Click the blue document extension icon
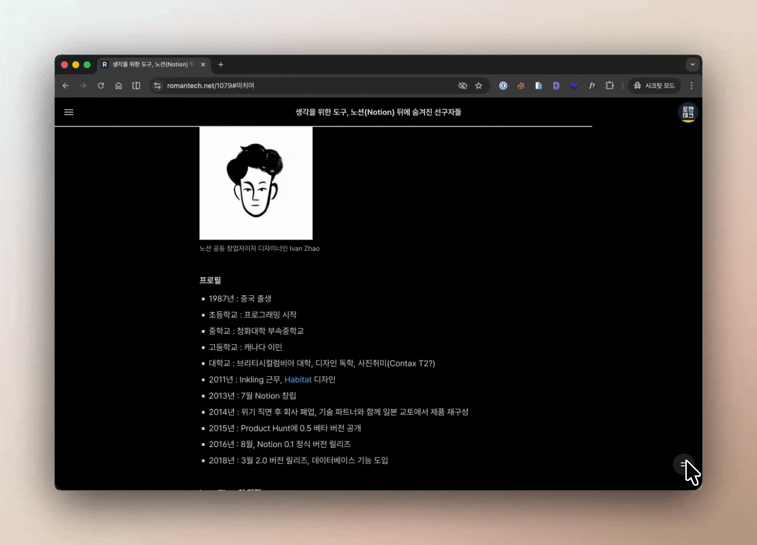The width and height of the screenshot is (757, 545). click(x=538, y=86)
